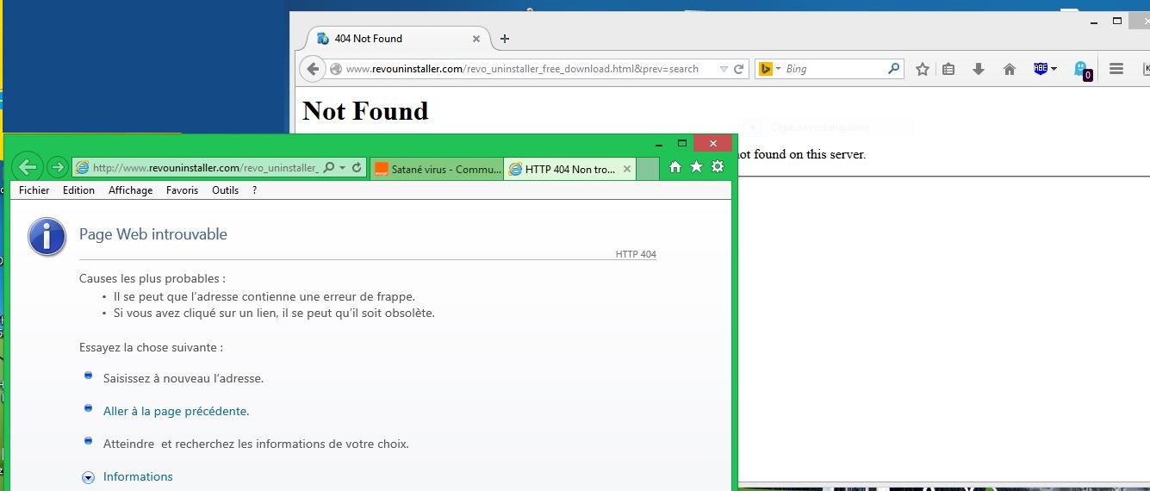Screen dimensions: 1150x491
Task: Open the '?' help menu
Action: tap(255, 190)
